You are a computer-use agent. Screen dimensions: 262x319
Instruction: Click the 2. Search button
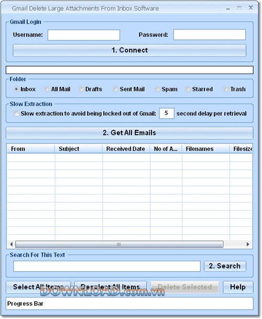pyautogui.click(x=225, y=266)
